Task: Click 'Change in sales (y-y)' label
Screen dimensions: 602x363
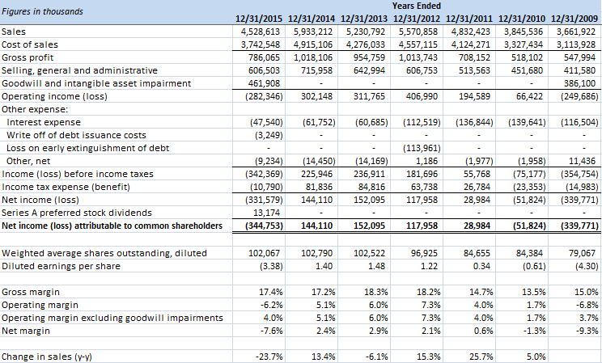Action: [47, 357]
